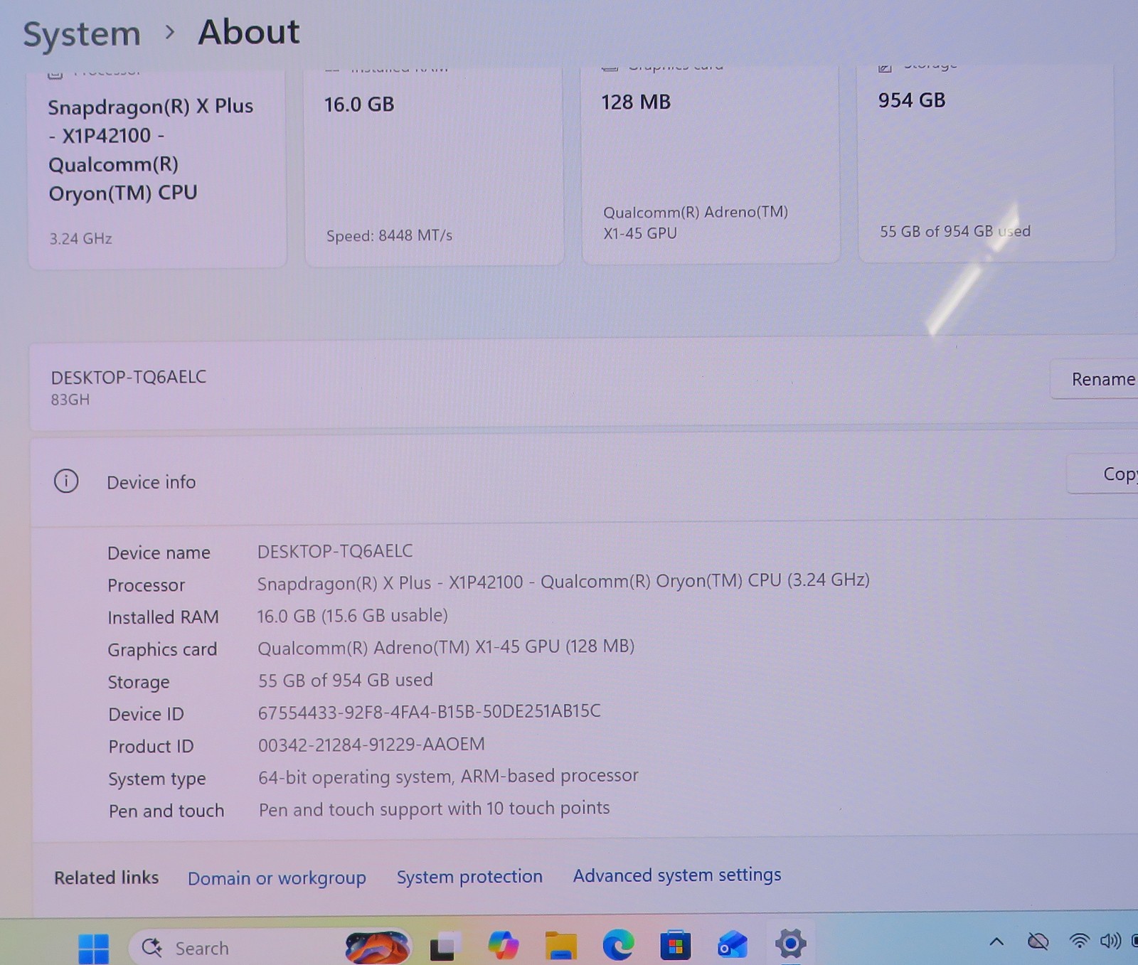
Task: Click the "64-bit operating system, ARM-based processor" text
Action: (448, 776)
